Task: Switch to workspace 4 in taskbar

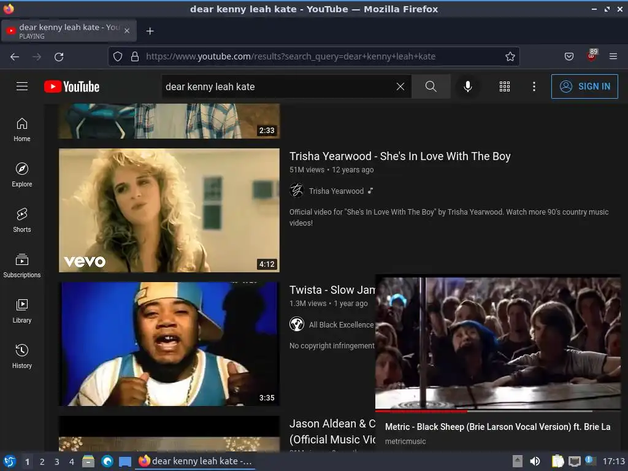Action: click(72, 462)
